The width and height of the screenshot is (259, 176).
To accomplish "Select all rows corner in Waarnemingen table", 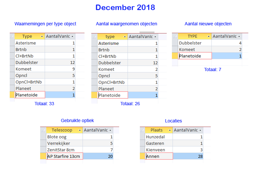I will point(12,36).
